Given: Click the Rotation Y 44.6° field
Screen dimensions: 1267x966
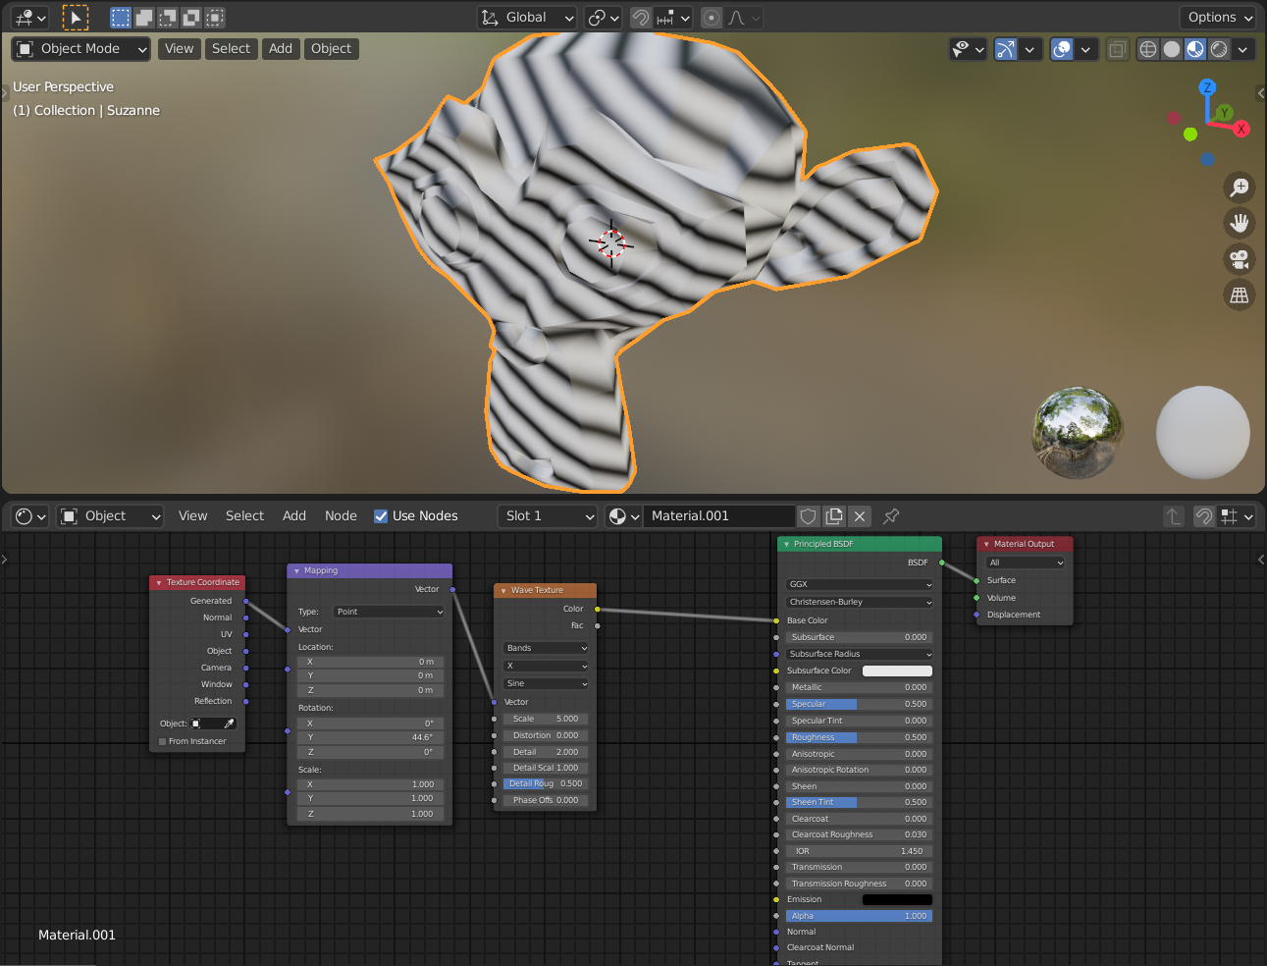Looking at the screenshot, I should point(370,737).
